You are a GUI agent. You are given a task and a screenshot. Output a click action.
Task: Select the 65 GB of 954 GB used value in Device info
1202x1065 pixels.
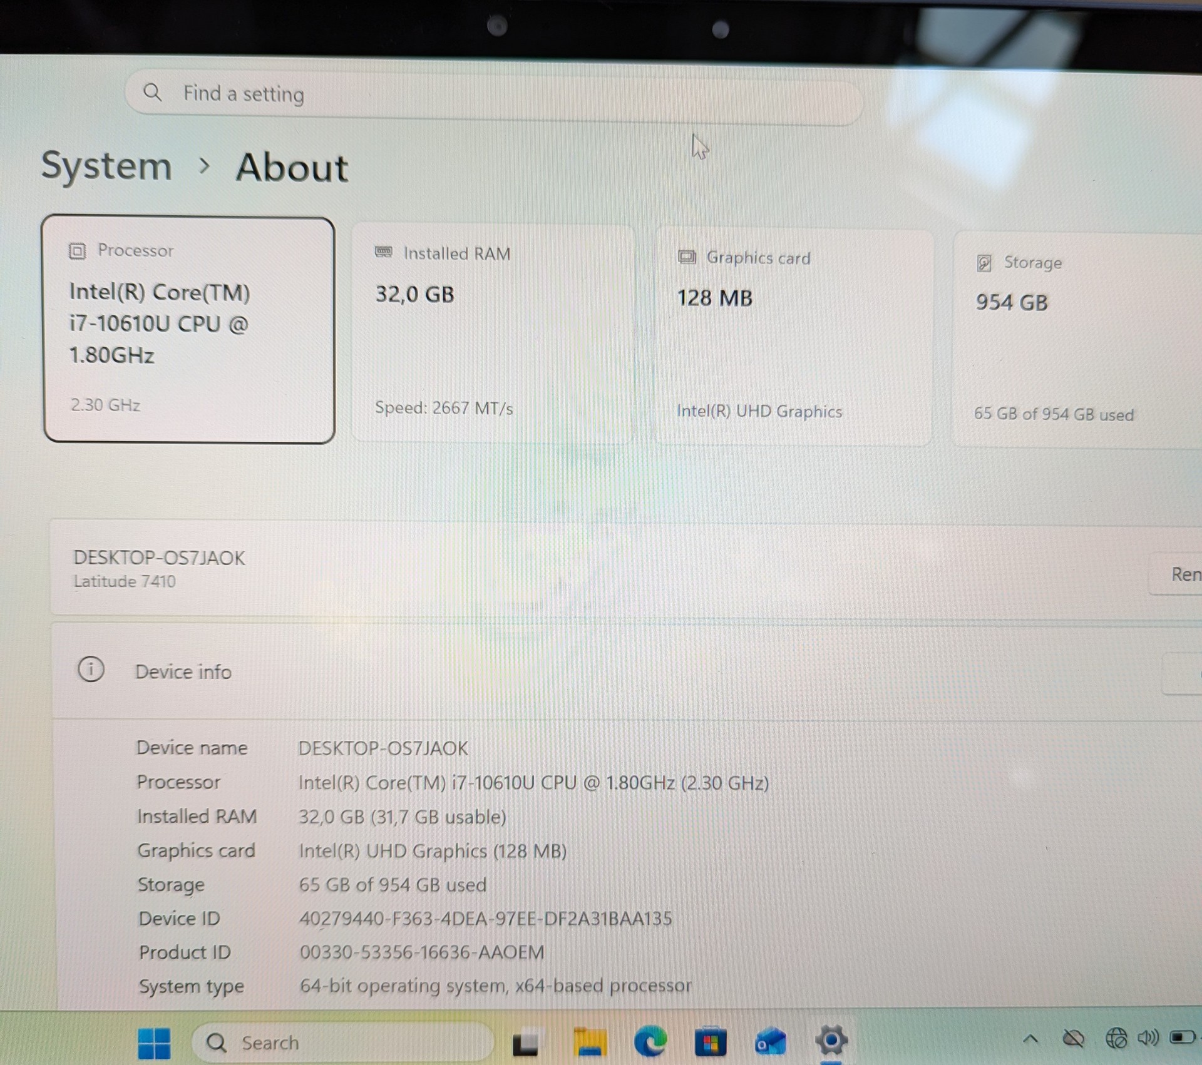393,885
